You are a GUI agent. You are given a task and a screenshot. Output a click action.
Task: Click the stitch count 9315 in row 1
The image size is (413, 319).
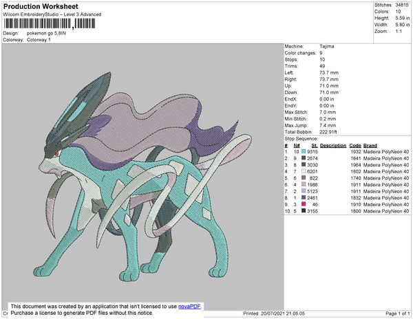(x=313, y=152)
